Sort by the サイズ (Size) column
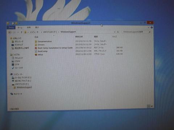Viewport: 174px width, 130px height. click(115, 36)
